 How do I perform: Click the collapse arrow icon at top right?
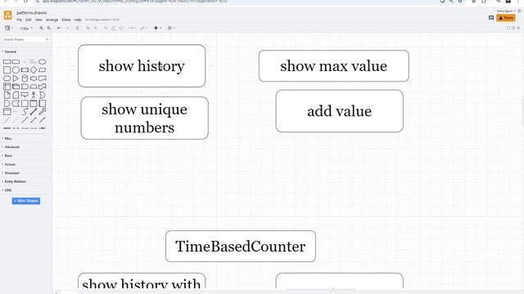click(518, 28)
